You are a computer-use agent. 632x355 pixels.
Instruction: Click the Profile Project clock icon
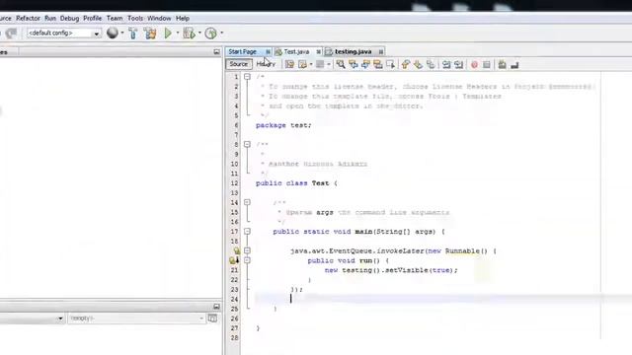point(210,33)
